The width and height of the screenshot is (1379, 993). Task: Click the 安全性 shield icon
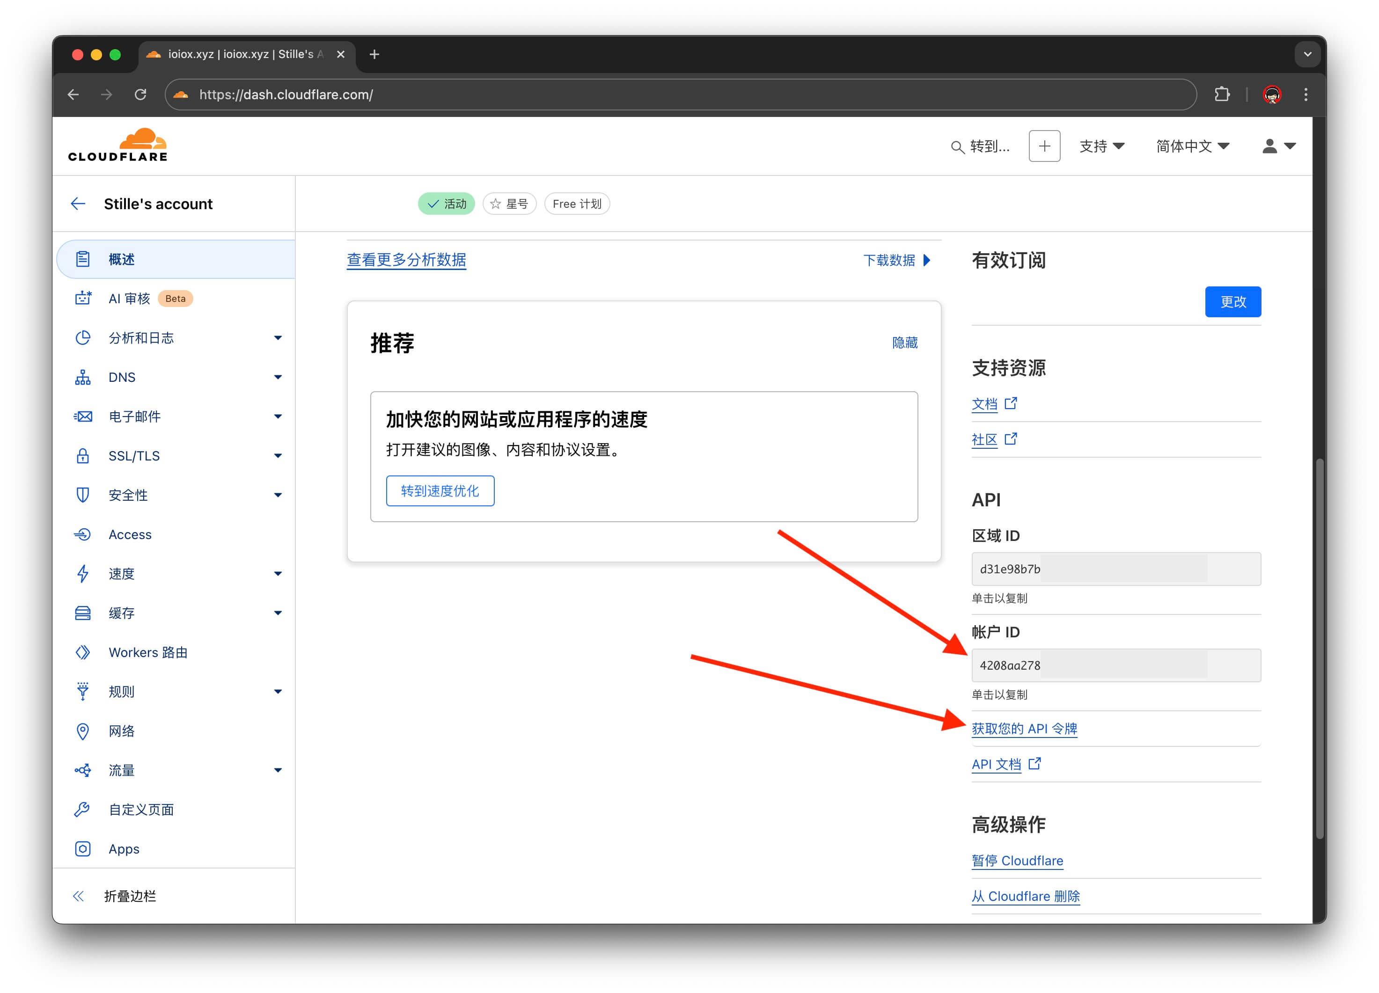click(83, 495)
